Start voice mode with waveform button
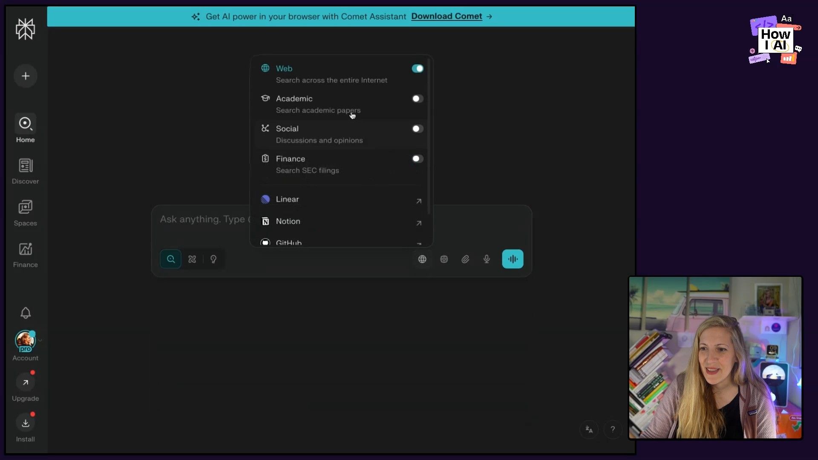Image resolution: width=818 pixels, height=460 pixels. click(513, 259)
